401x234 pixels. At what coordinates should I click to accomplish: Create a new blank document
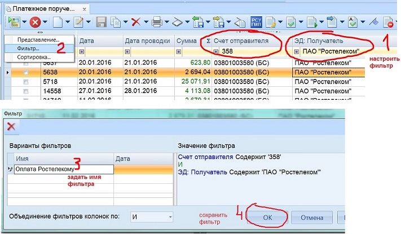tap(58, 22)
